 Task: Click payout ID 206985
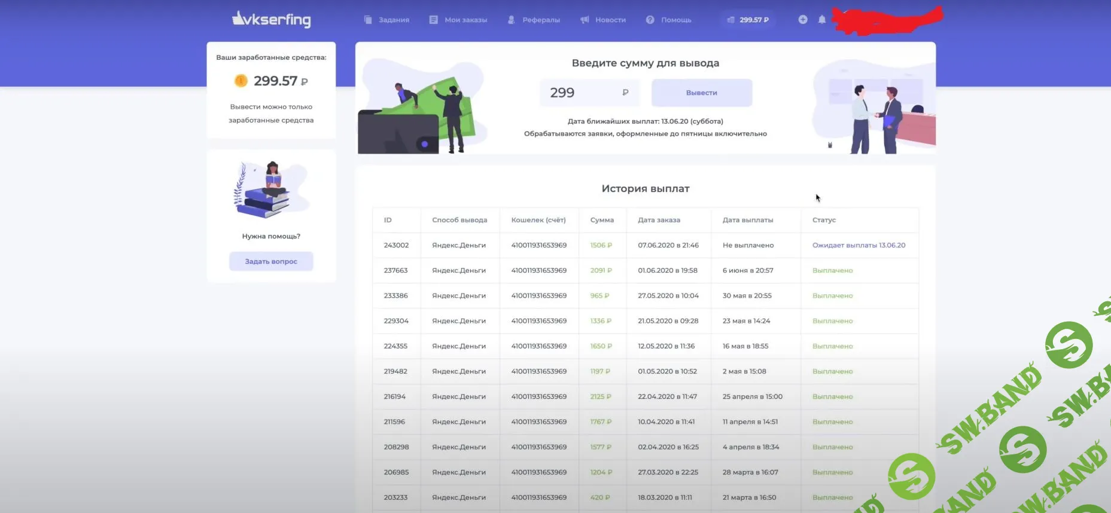[396, 472]
